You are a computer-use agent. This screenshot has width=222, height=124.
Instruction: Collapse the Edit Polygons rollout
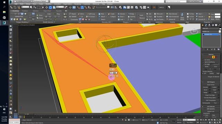click(211, 82)
